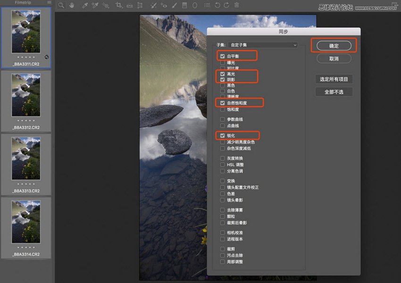Toggle the 锐化 checkbox off
The height and width of the screenshot is (283, 401).
(223, 135)
